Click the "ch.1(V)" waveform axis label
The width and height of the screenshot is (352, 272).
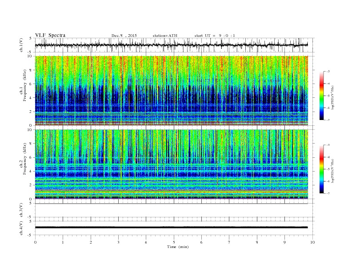pyautogui.click(x=21, y=45)
